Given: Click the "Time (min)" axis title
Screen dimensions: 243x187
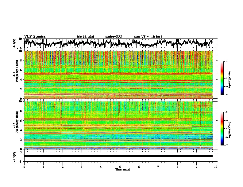Looking at the screenshot, I should click(123, 170).
